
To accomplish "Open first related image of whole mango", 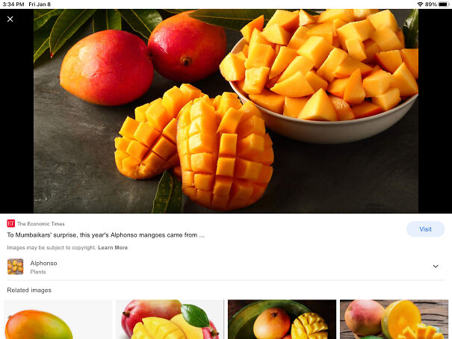I will [58, 319].
